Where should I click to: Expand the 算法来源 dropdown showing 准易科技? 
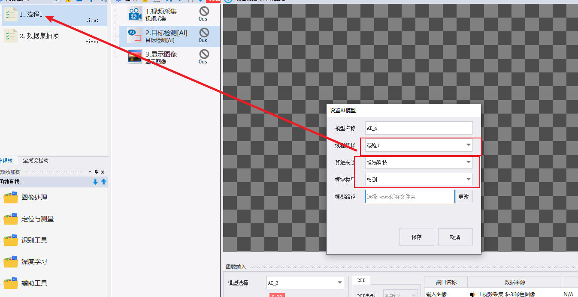click(419, 162)
